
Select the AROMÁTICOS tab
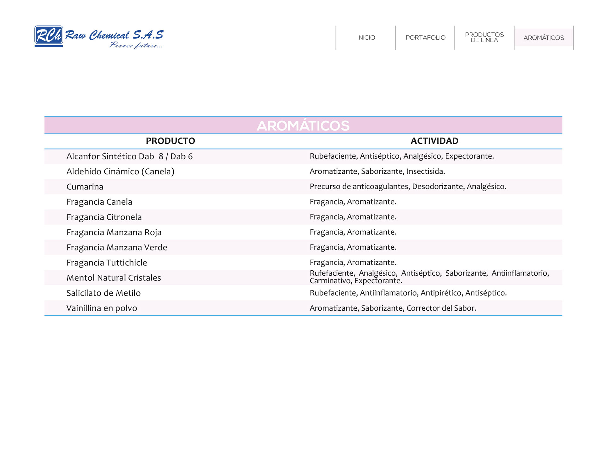point(544,38)
